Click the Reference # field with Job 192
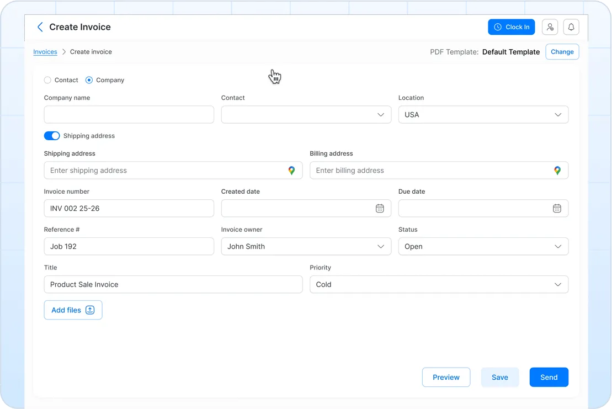The height and width of the screenshot is (409, 612). (x=129, y=247)
